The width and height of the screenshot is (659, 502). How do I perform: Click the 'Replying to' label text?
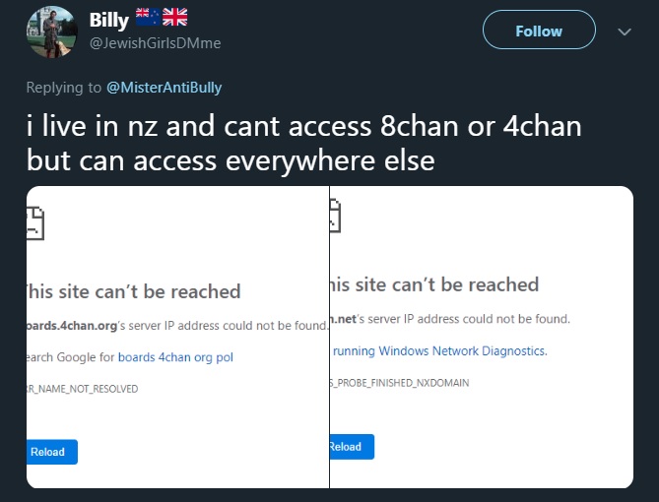click(63, 88)
